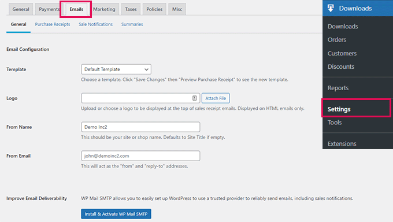Go to Customers in sidebar
Screen dimensions: 393x222
point(342,53)
